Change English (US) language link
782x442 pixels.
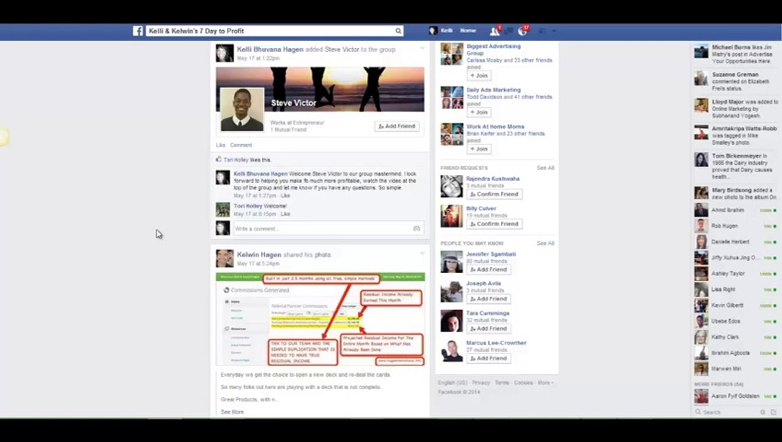tap(452, 382)
